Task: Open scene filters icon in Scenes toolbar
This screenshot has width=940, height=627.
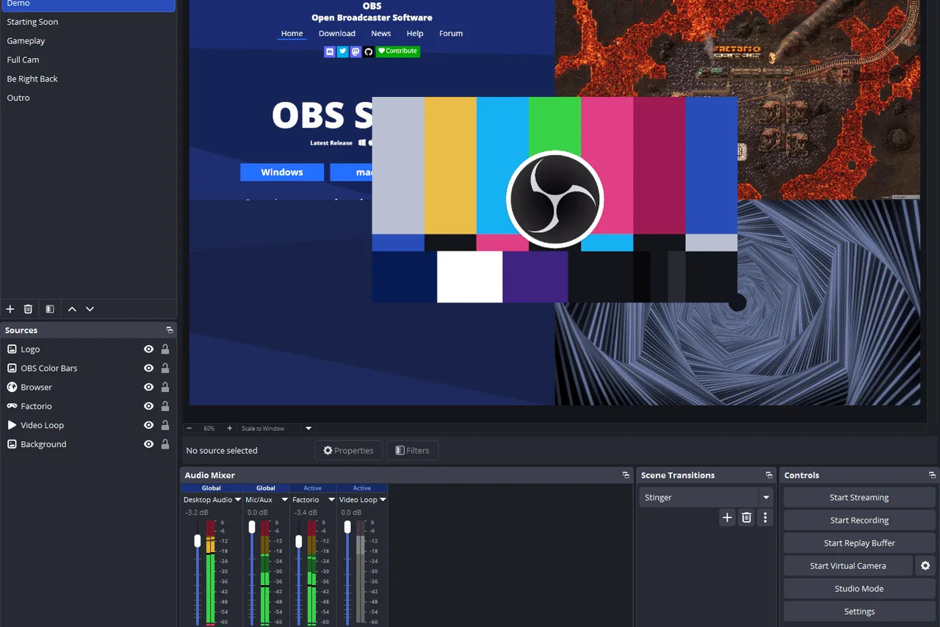Action: click(50, 309)
